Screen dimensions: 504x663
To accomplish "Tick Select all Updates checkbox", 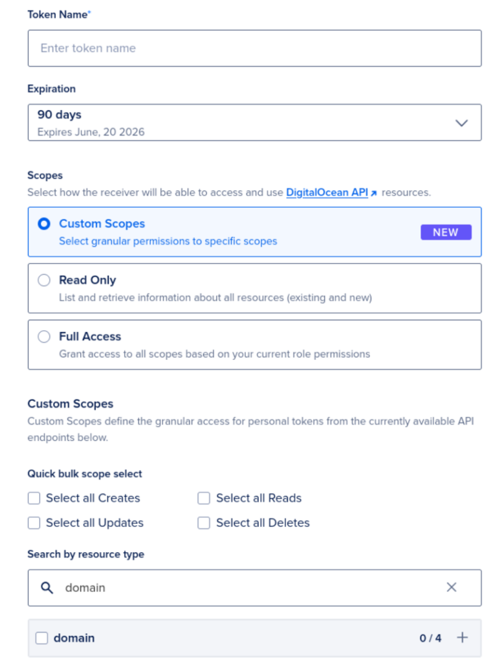I will point(34,523).
